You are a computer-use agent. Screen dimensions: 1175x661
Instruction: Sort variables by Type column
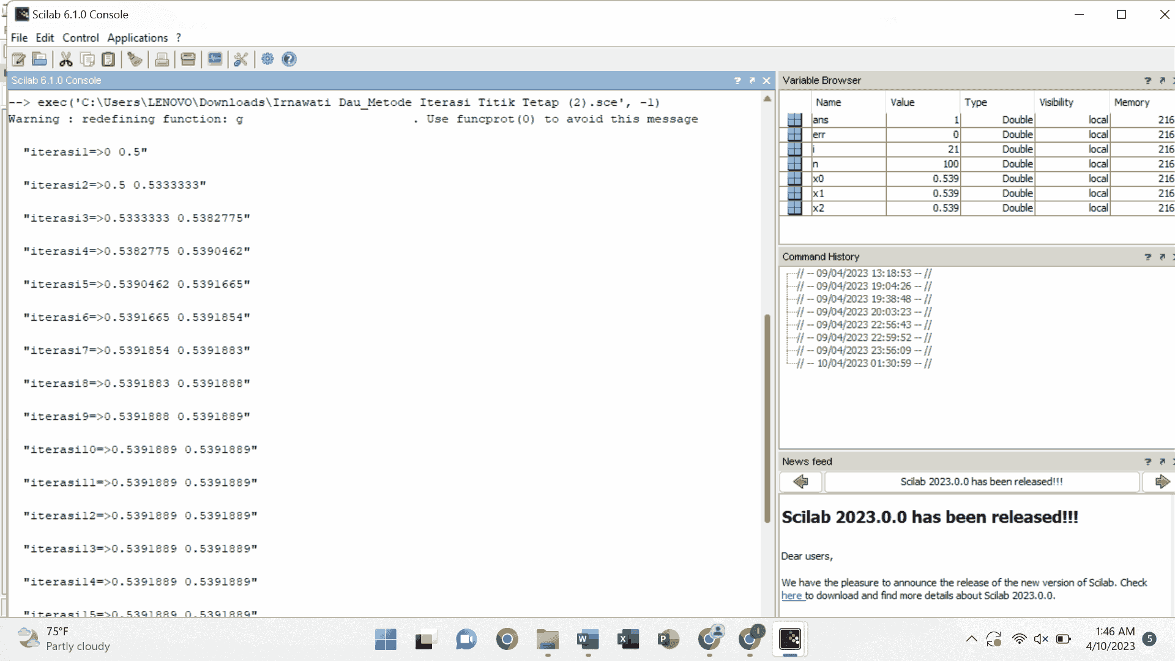pyautogui.click(x=997, y=102)
